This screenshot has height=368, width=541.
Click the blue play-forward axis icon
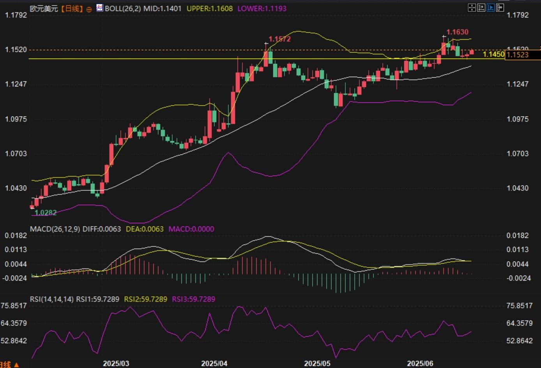[x=490, y=7]
